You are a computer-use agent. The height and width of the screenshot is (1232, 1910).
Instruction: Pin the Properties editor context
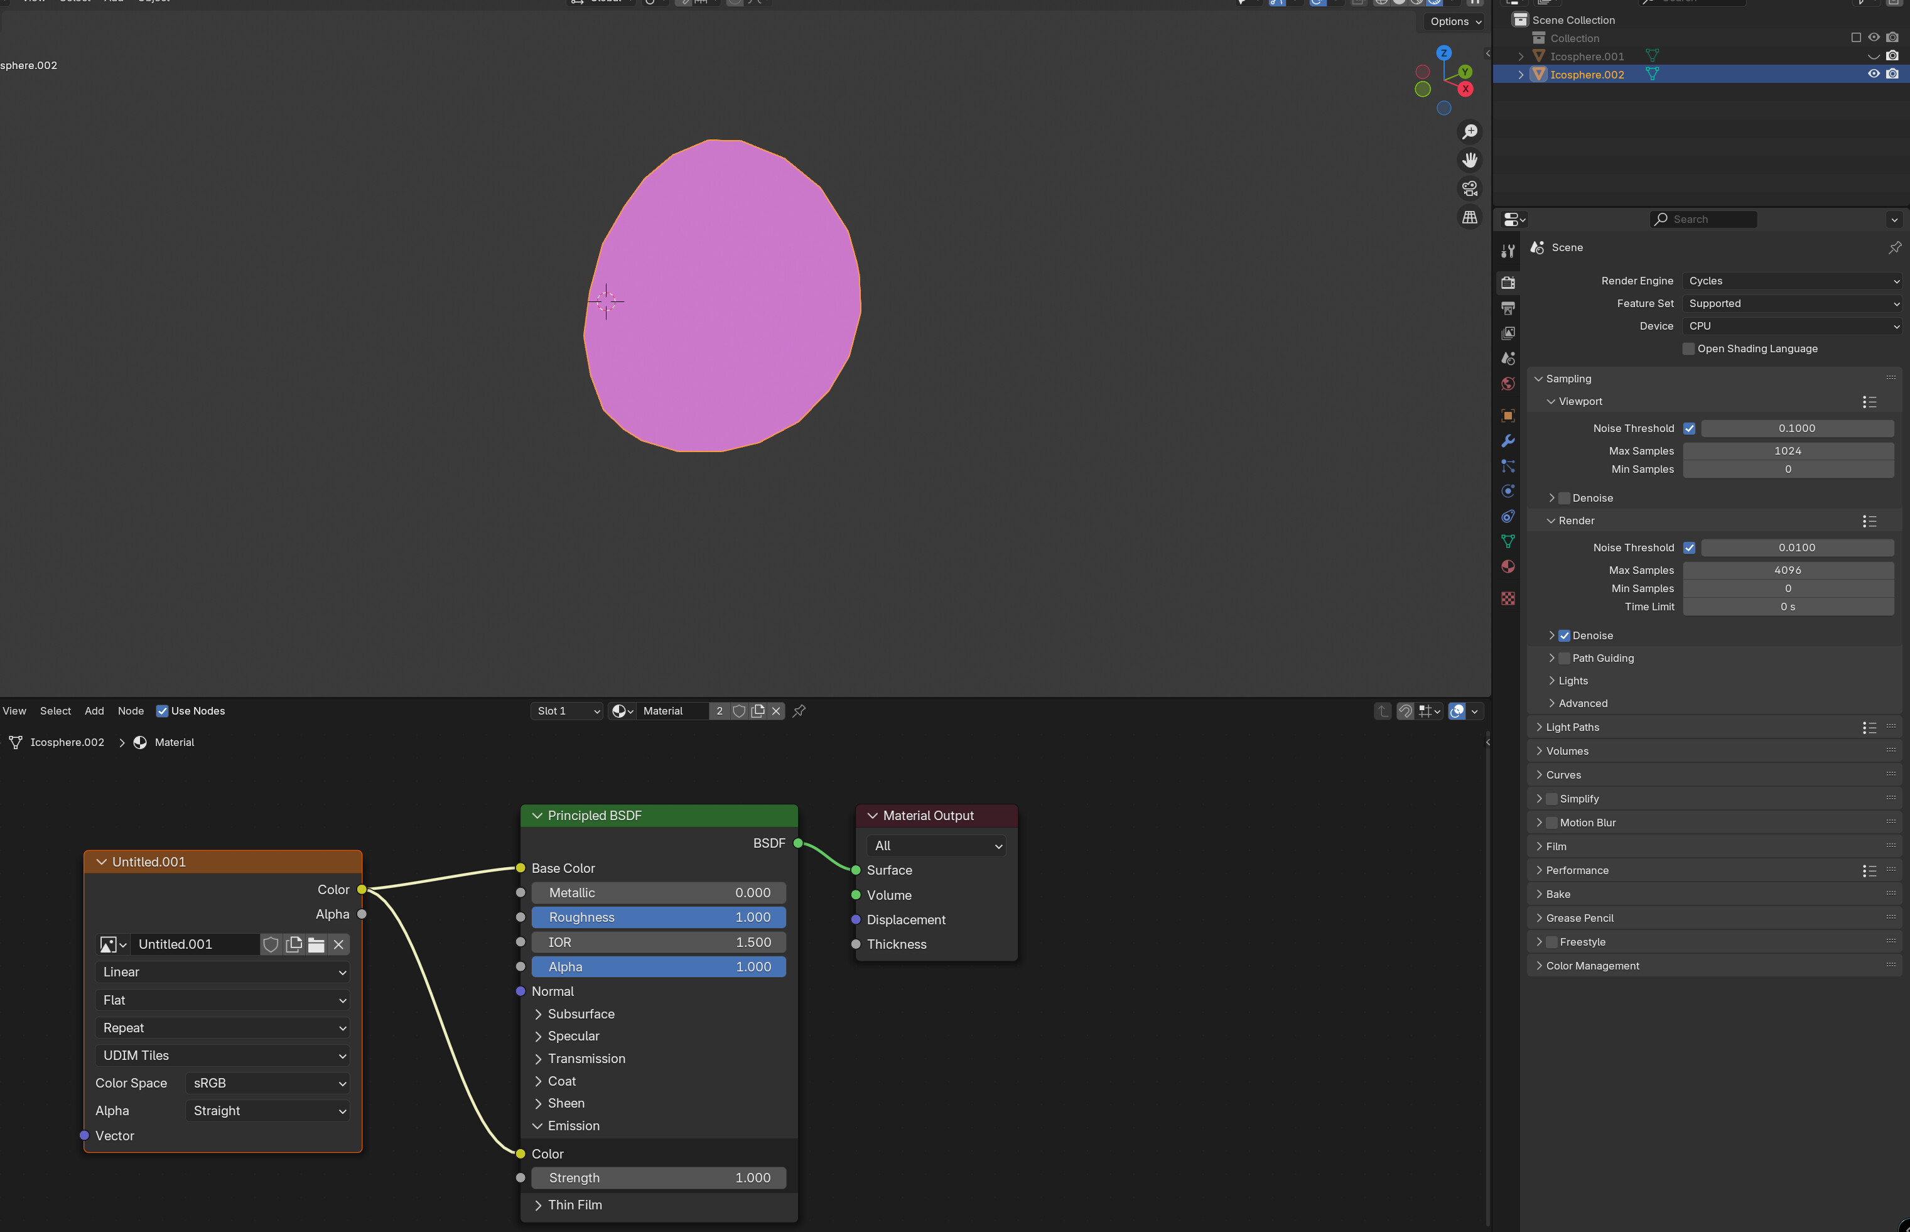click(1895, 248)
